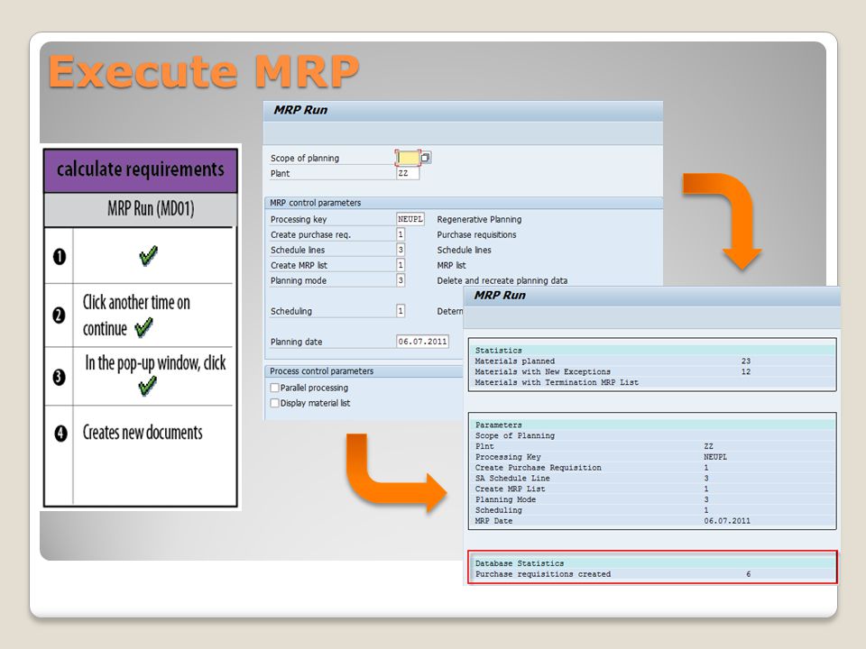Select the Create Purchase Requisition results row
This screenshot has height=649, width=866.
pos(652,468)
